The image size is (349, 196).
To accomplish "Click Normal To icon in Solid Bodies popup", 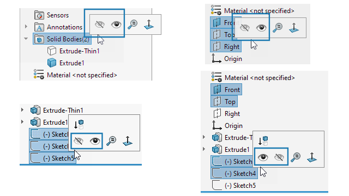I will pyautogui.click(x=149, y=24).
